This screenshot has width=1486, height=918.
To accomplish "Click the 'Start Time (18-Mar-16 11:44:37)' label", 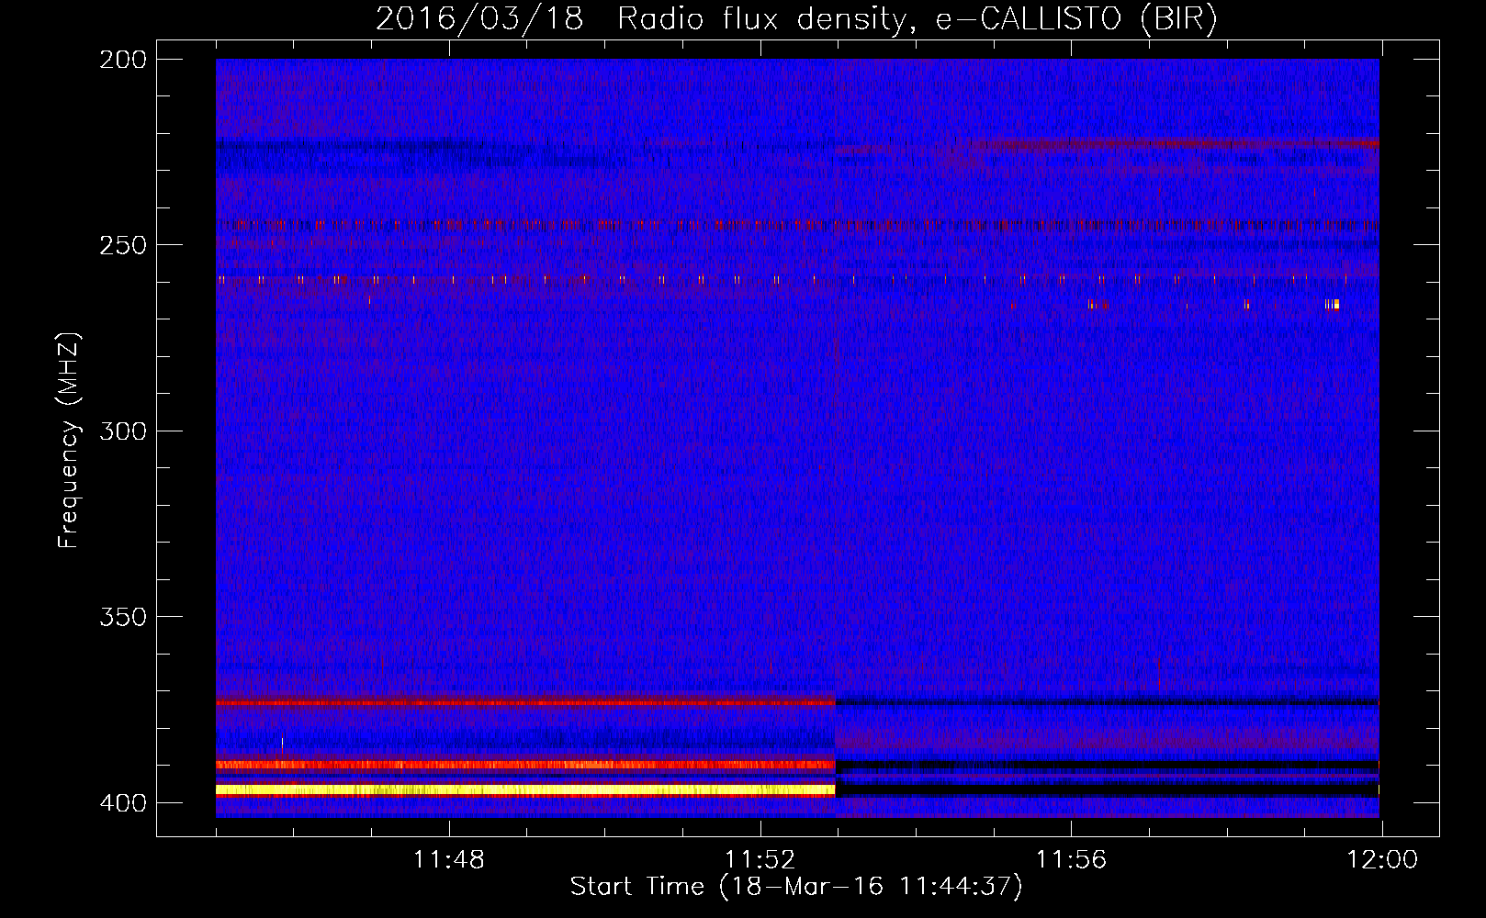I will pyautogui.click(x=796, y=887).
